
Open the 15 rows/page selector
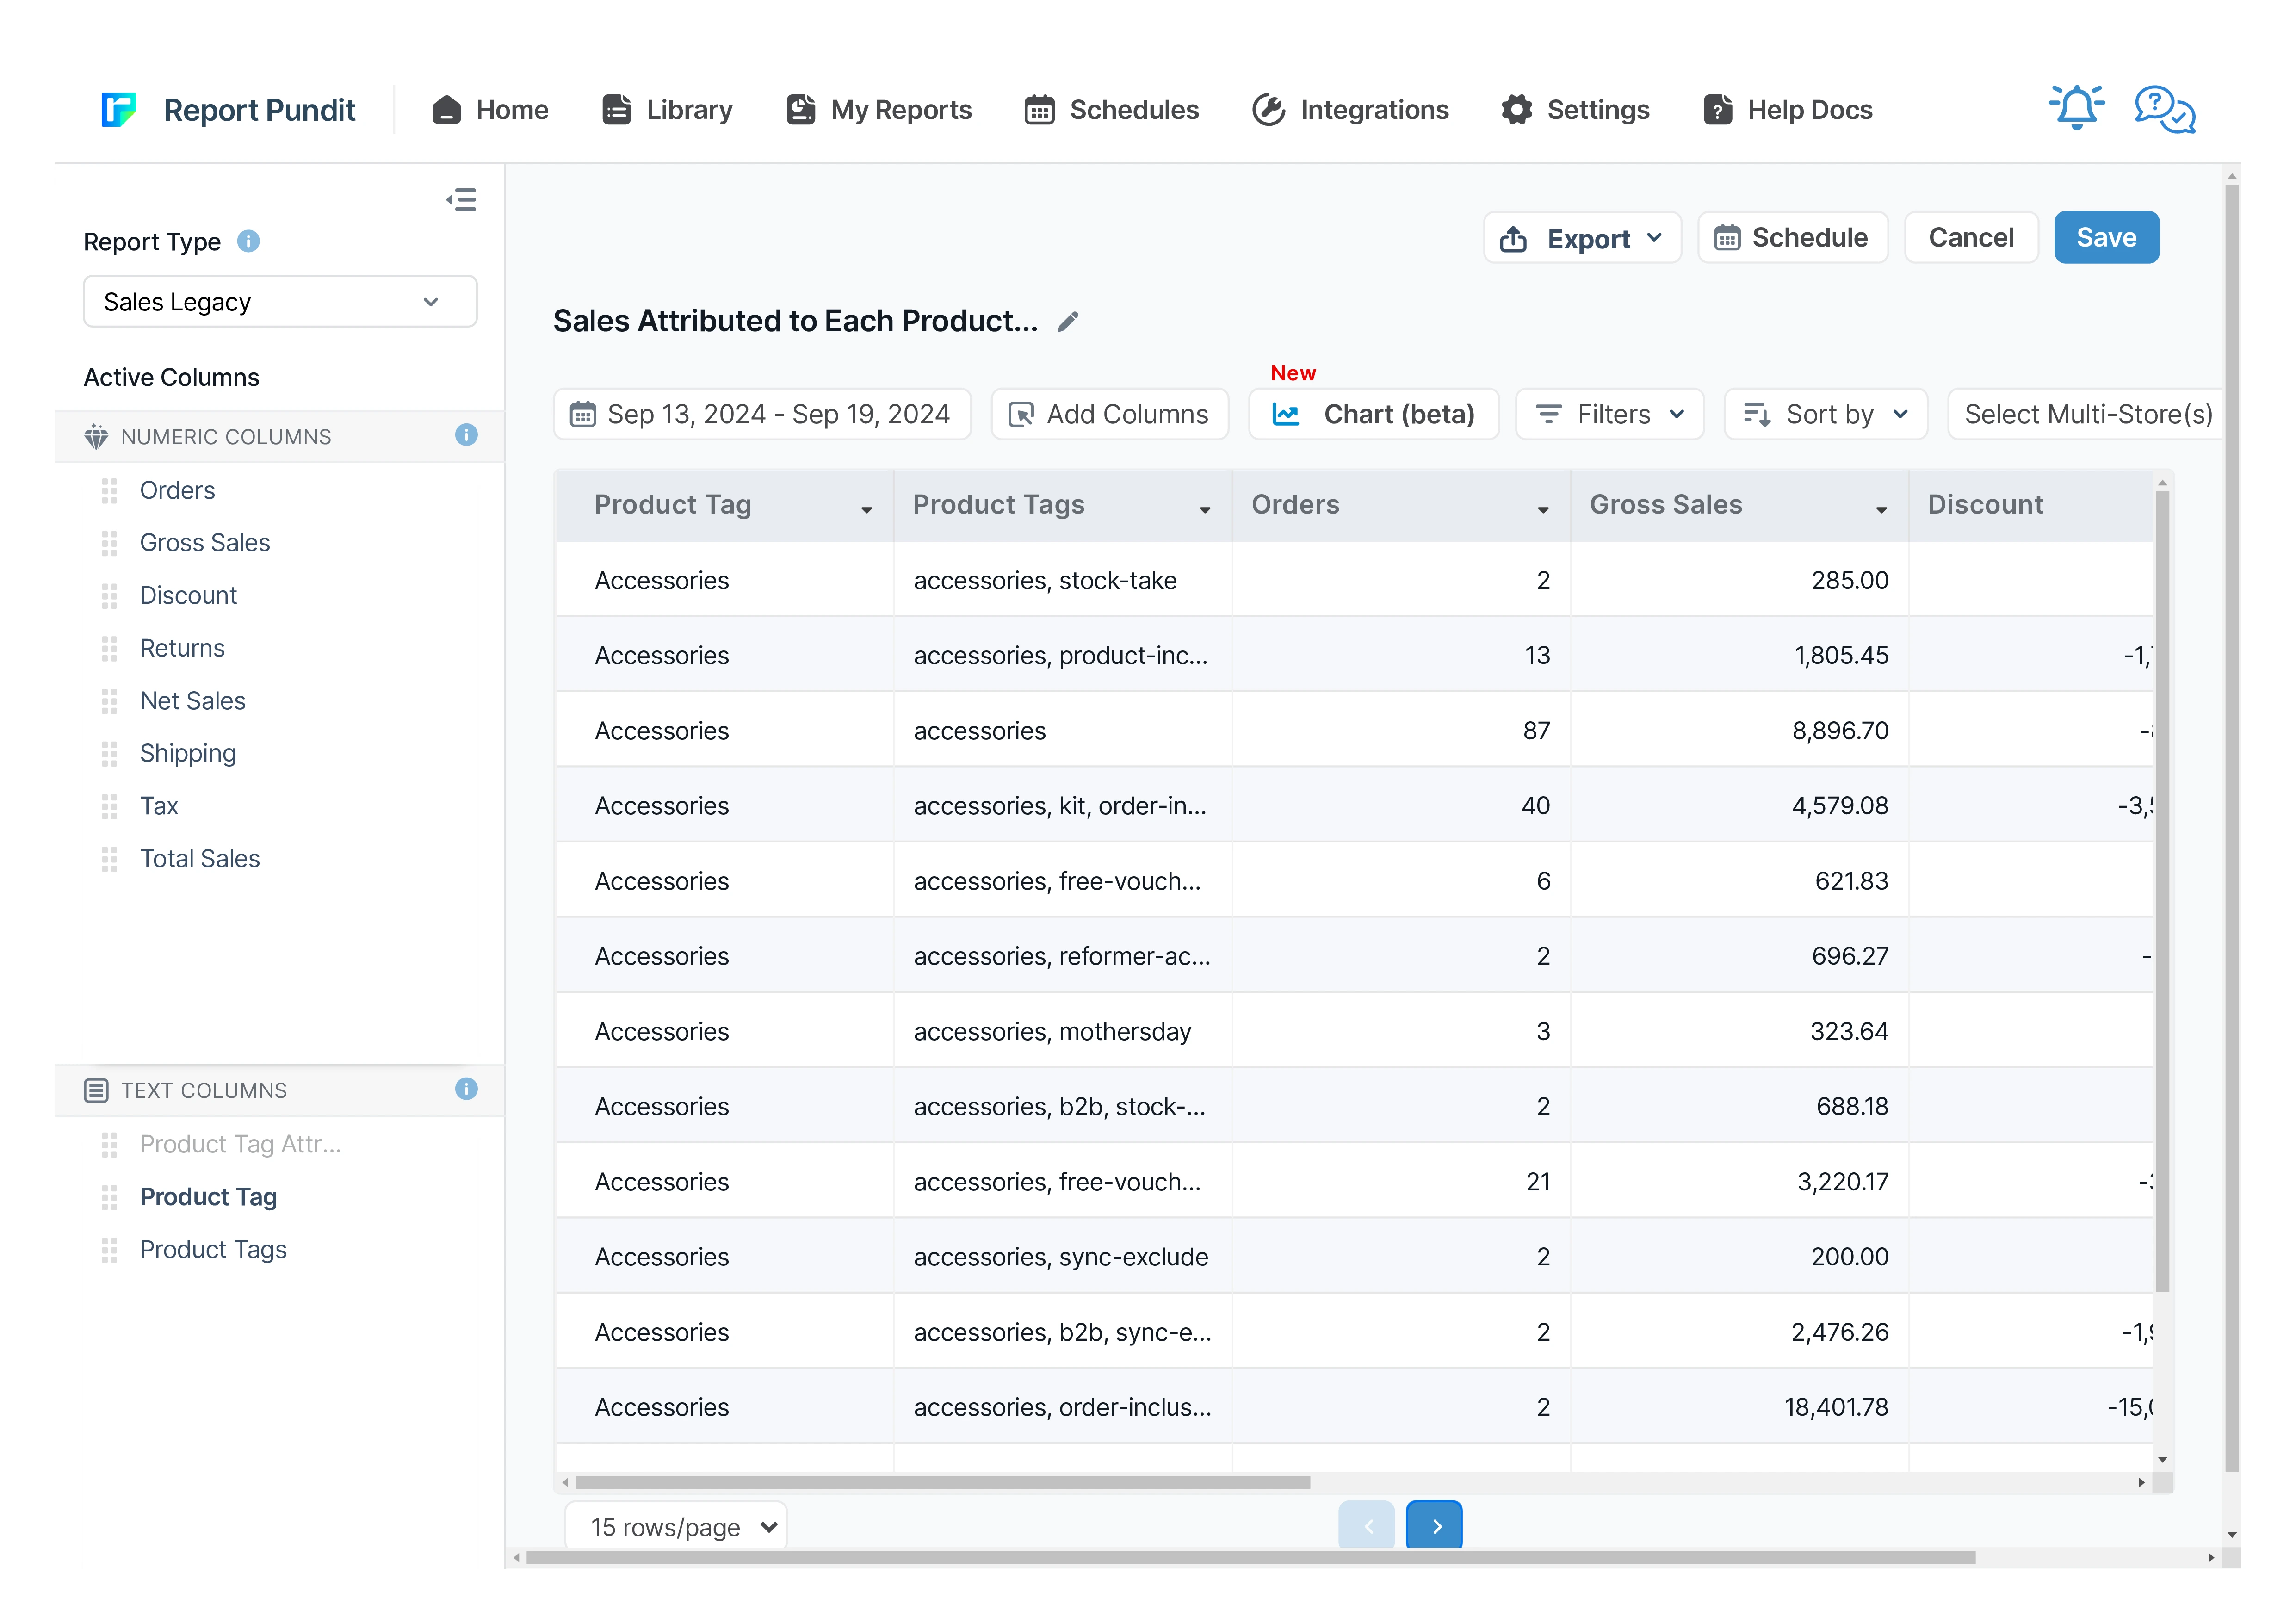[677, 1527]
